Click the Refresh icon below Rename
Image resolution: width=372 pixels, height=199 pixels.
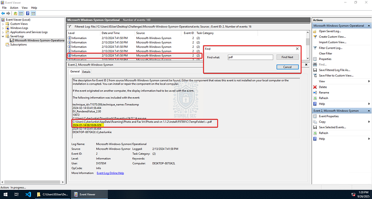[315, 98]
